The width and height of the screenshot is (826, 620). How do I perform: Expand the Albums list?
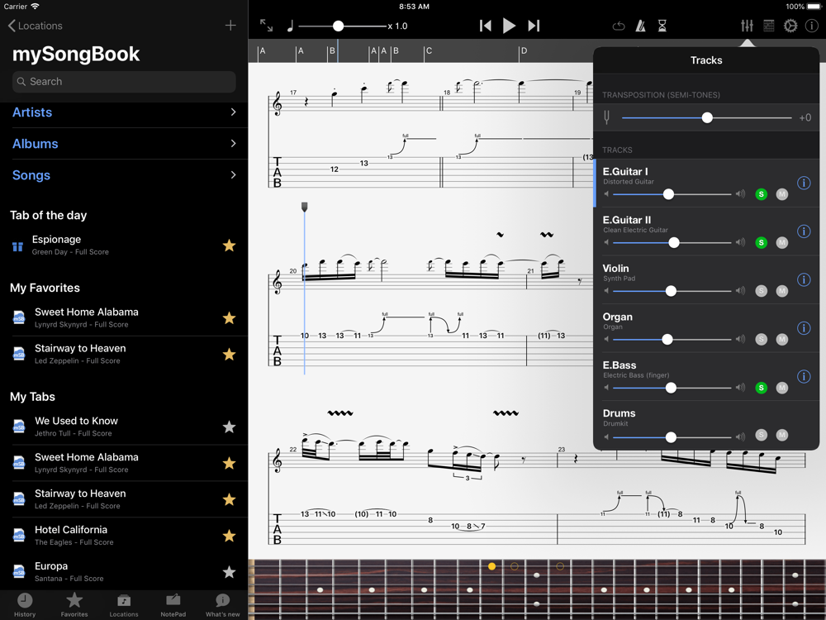pos(124,143)
